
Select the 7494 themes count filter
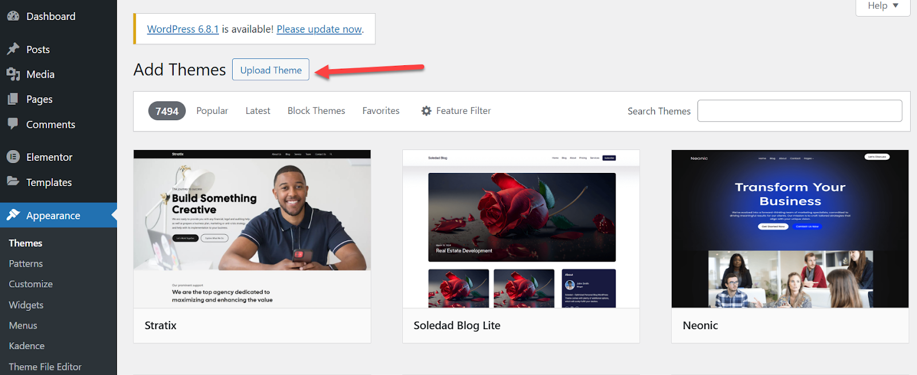(167, 111)
